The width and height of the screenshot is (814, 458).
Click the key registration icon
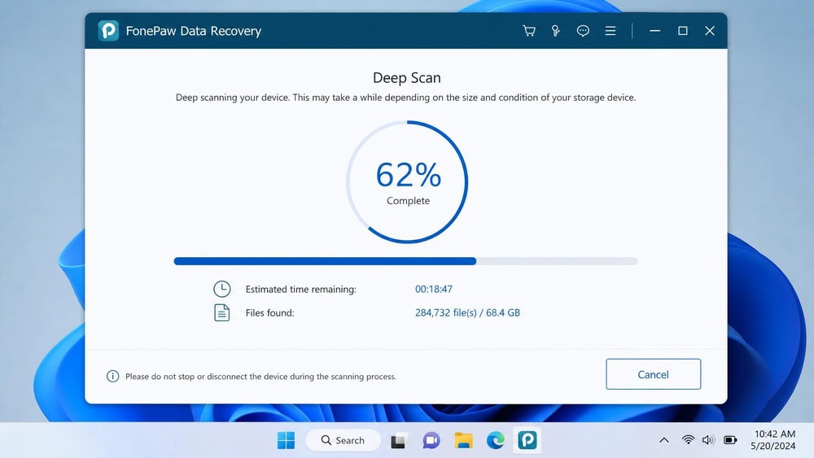[555, 31]
